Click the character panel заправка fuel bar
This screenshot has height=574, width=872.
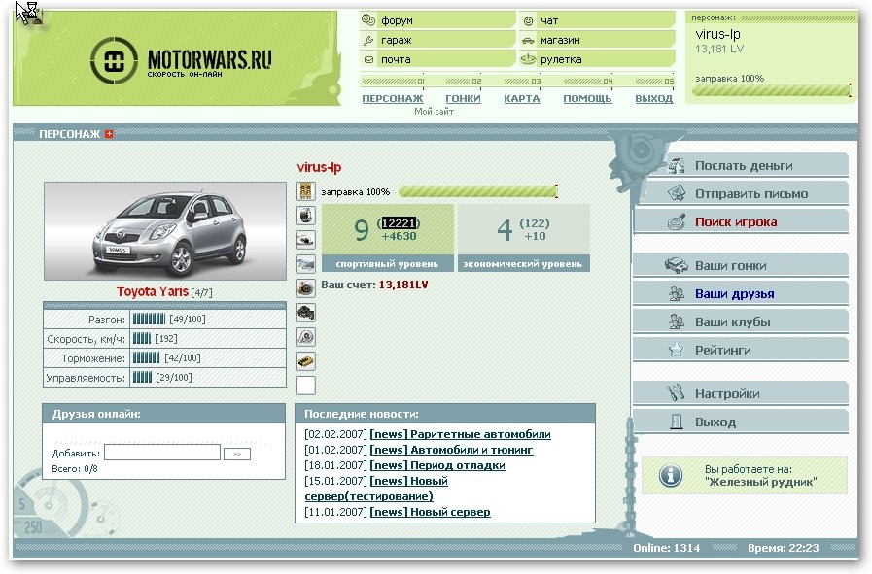tap(478, 191)
